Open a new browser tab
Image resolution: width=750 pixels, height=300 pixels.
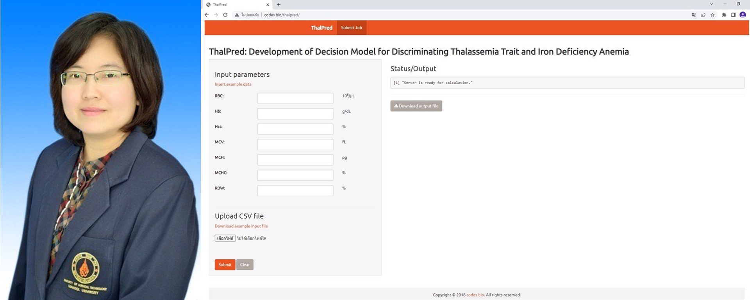279,5
